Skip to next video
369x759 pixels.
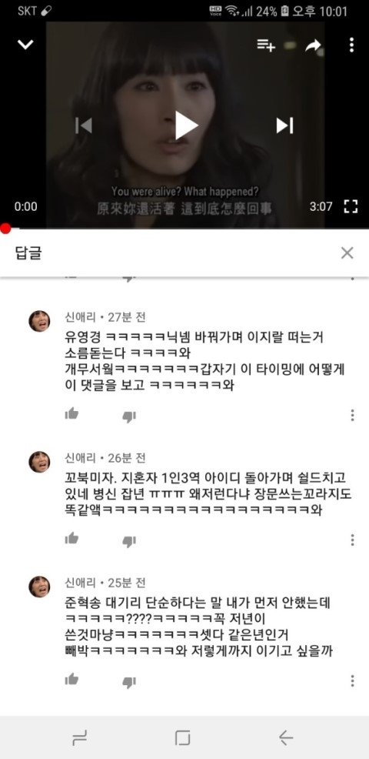pos(284,125)
